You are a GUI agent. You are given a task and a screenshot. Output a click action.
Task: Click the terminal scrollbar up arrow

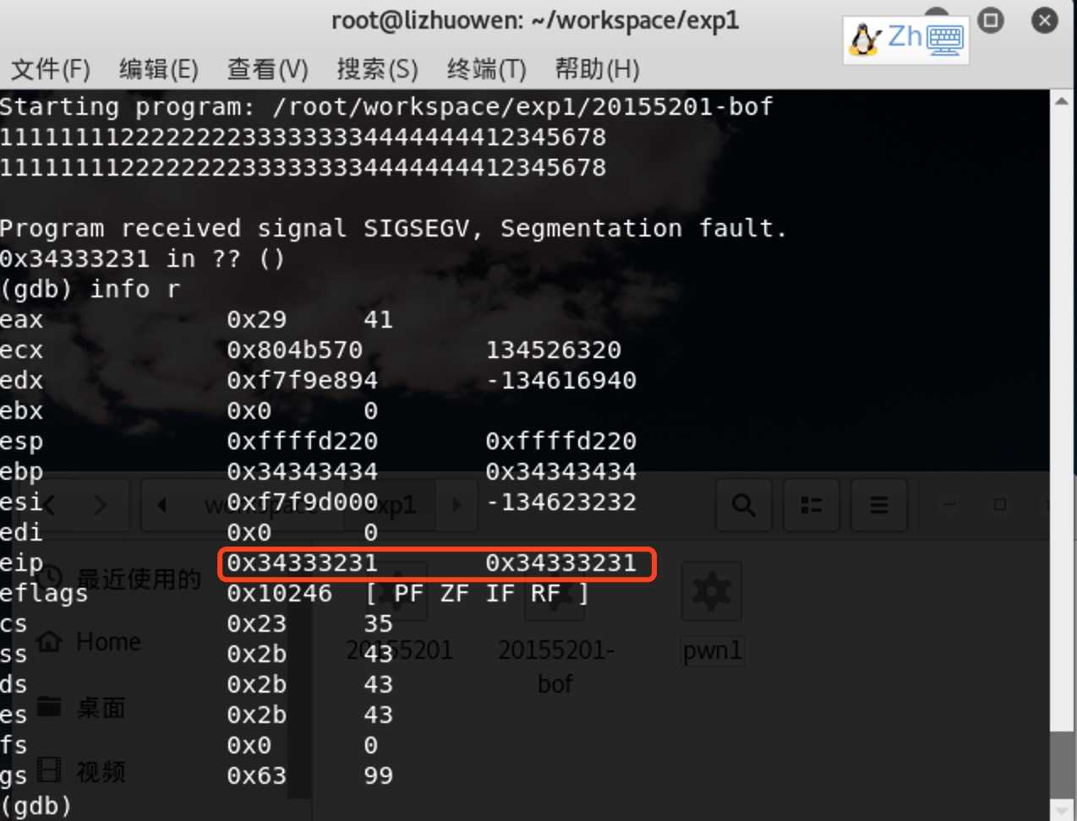(1063, 101)
